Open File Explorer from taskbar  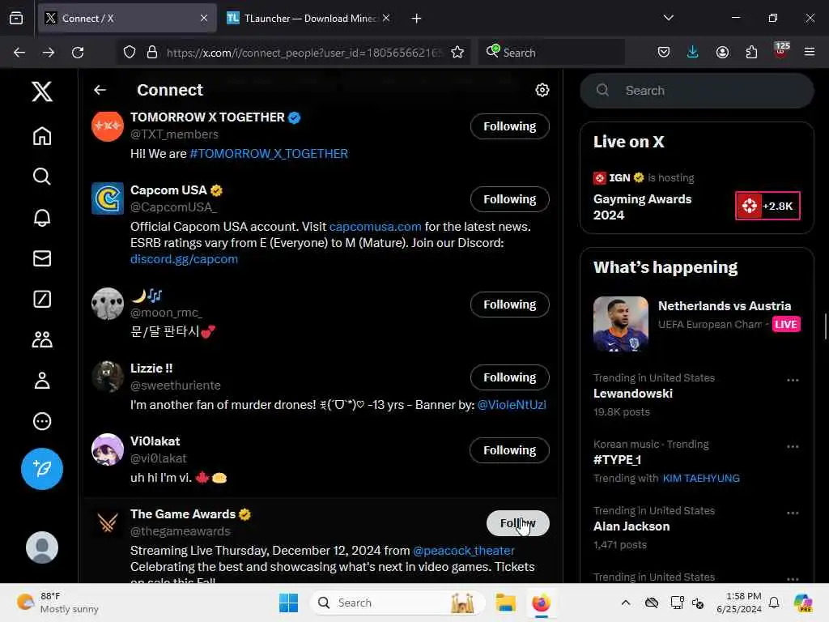505,603
